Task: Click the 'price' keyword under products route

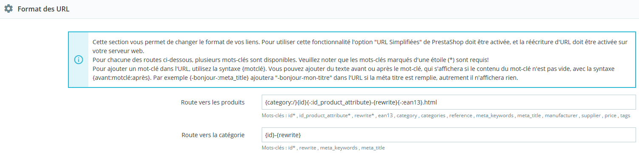Action: click(x=611, y=116)
